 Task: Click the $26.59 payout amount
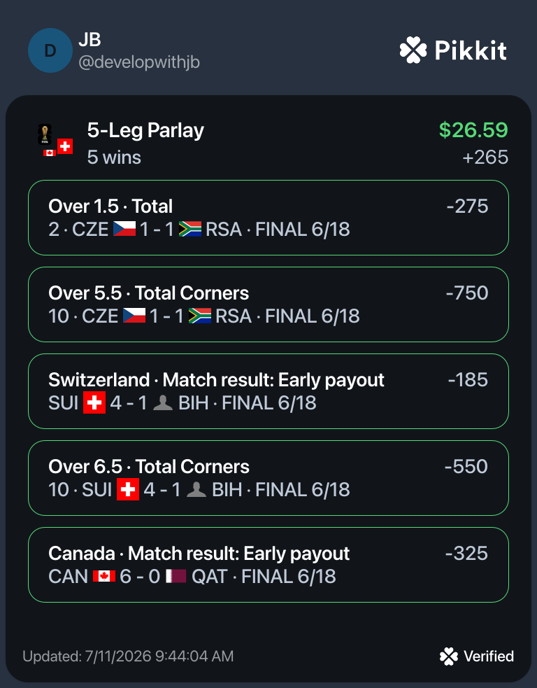click(473, 130)
